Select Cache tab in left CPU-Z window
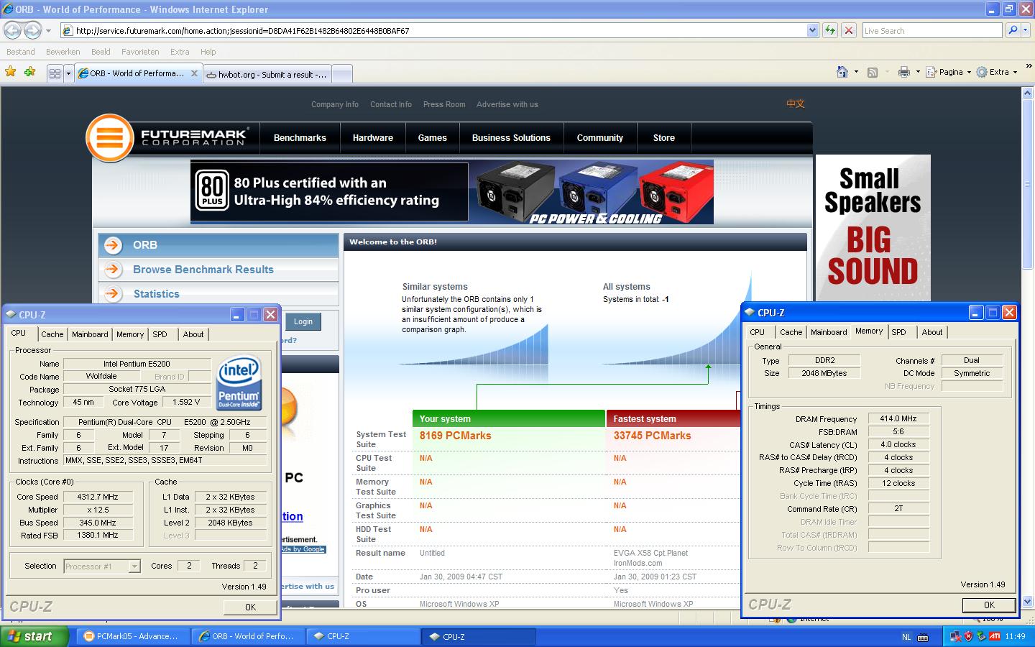This screenshot has height=647, width=1035. pos(52,334)
